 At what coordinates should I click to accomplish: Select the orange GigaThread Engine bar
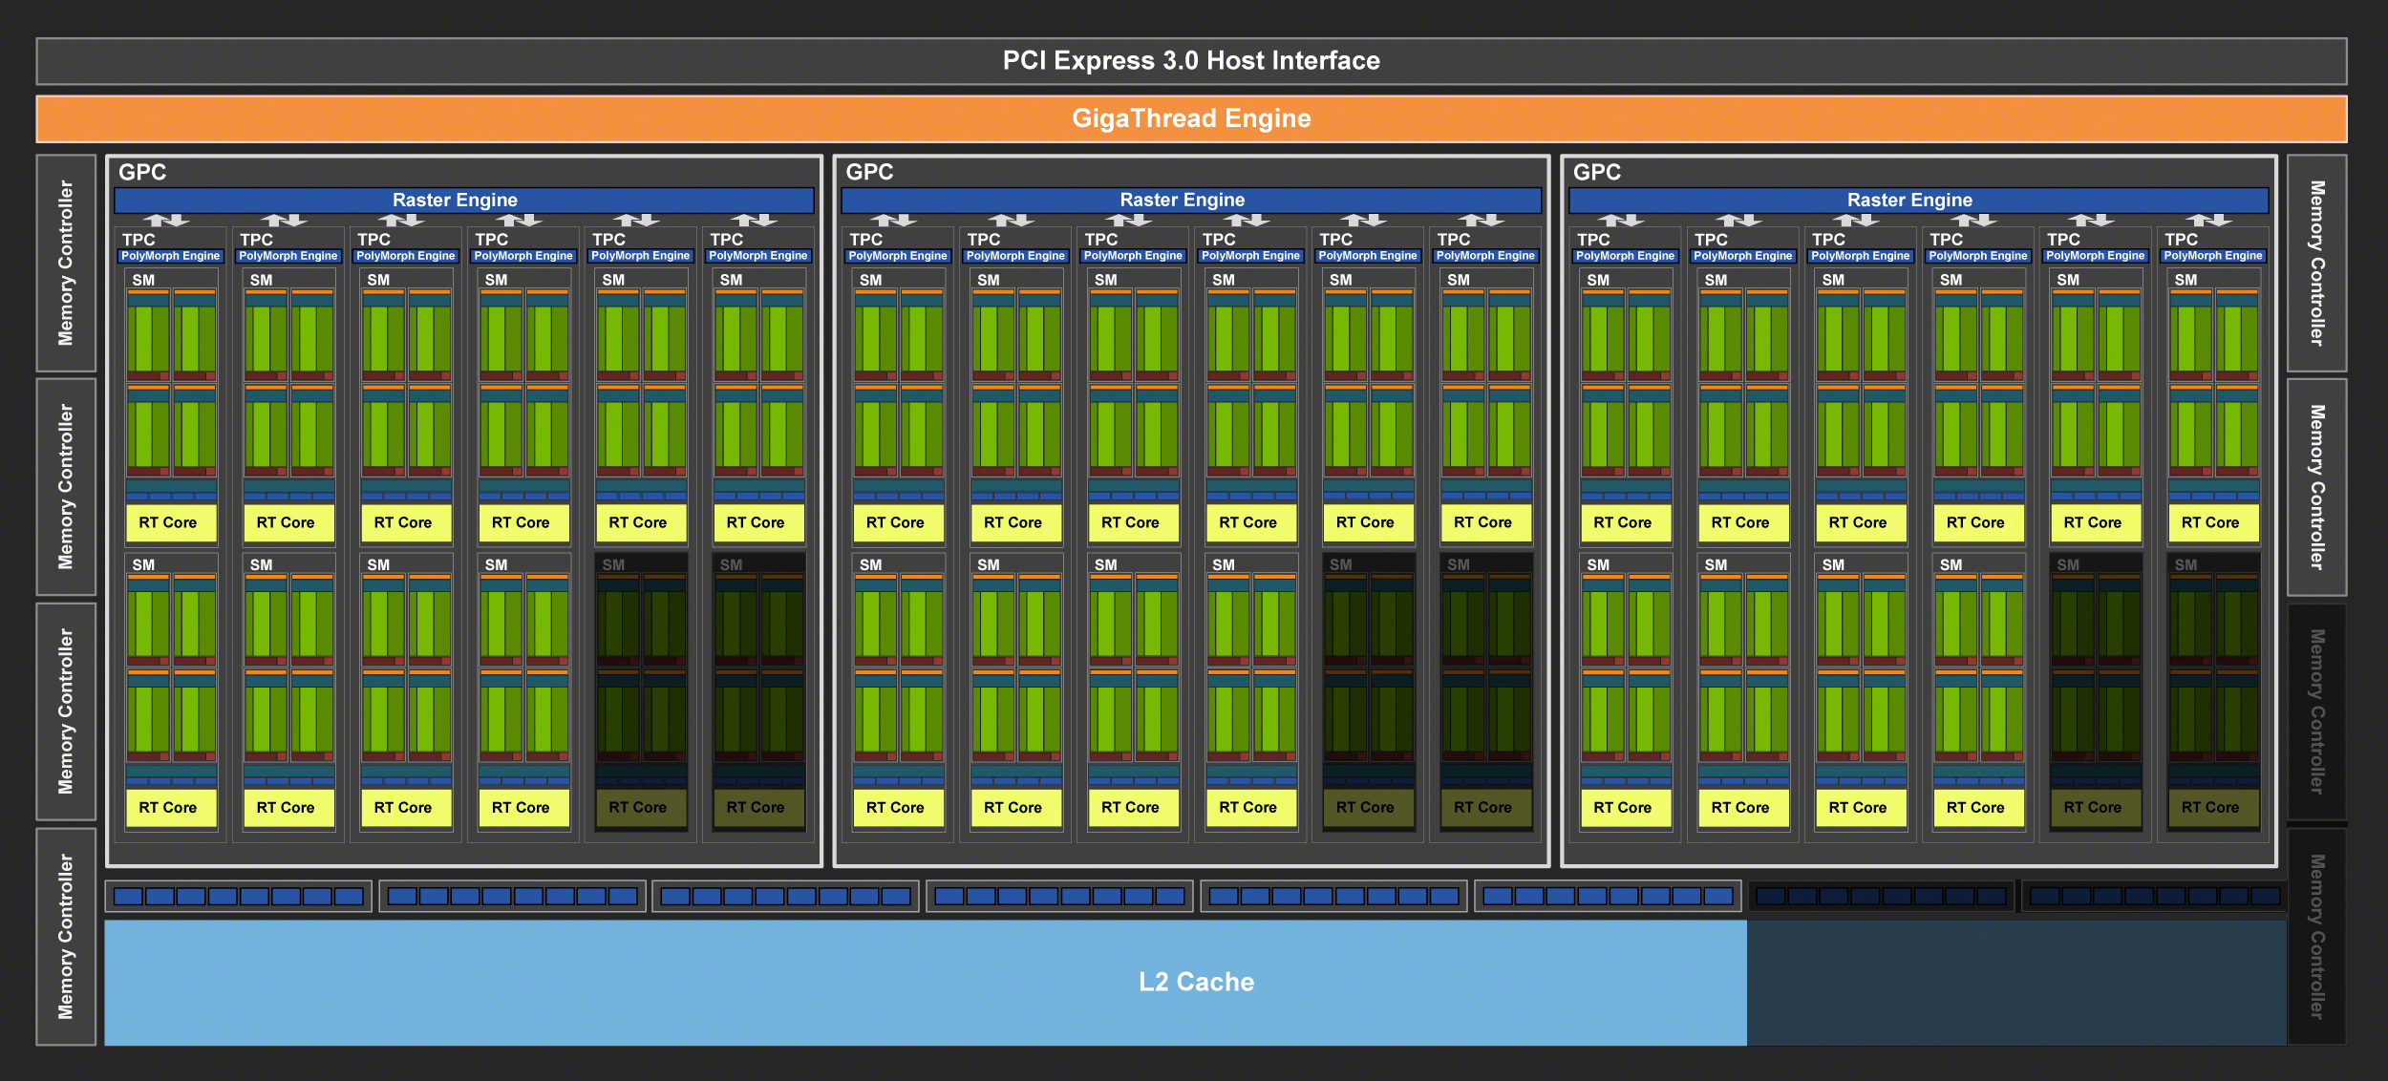click(x=1191, y=118)
